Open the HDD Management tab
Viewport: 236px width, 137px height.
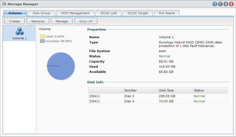coord(75,13)
